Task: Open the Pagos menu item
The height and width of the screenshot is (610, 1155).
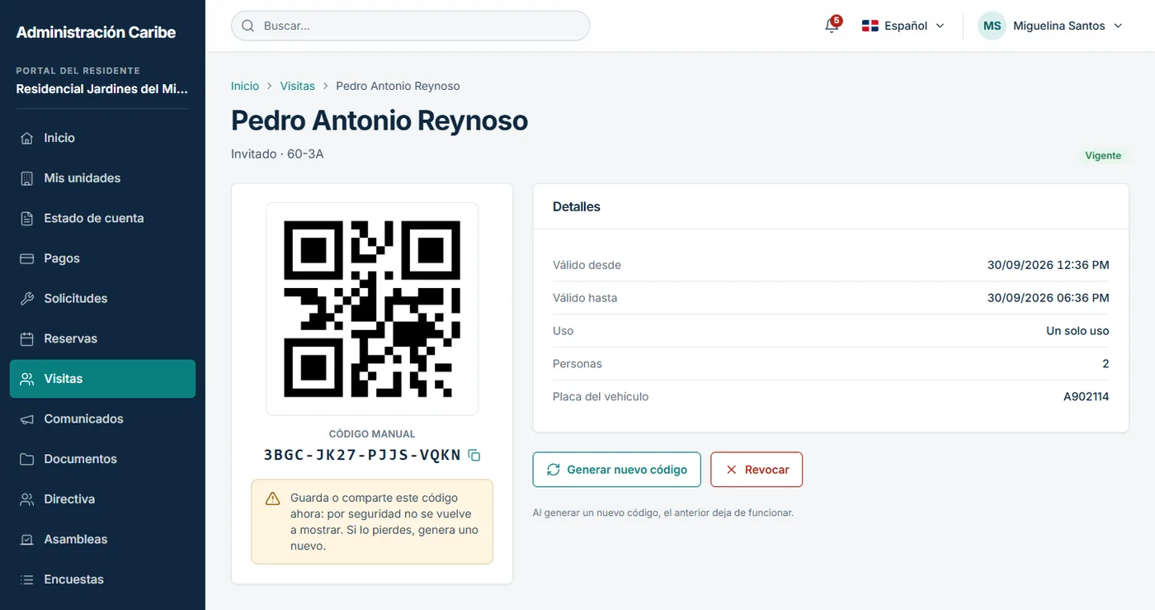Action: coord(102,258)
